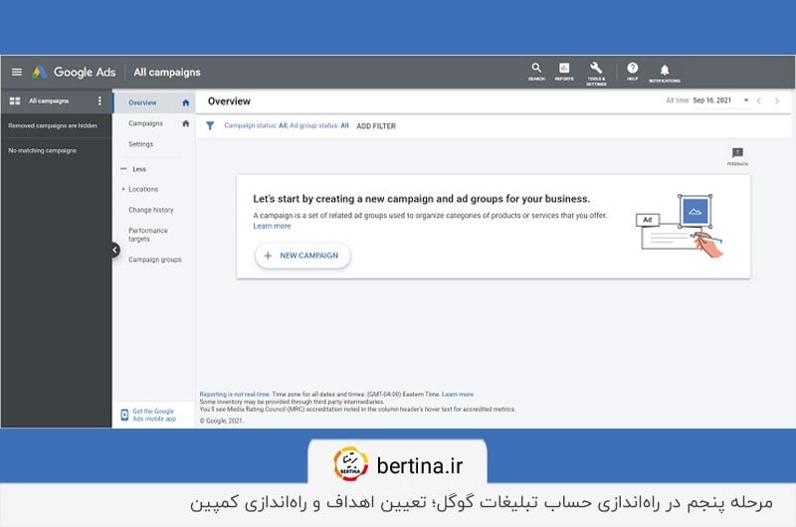Open the hamburger main menu
This screenshot has height=527, width=796.
point(16,72)
